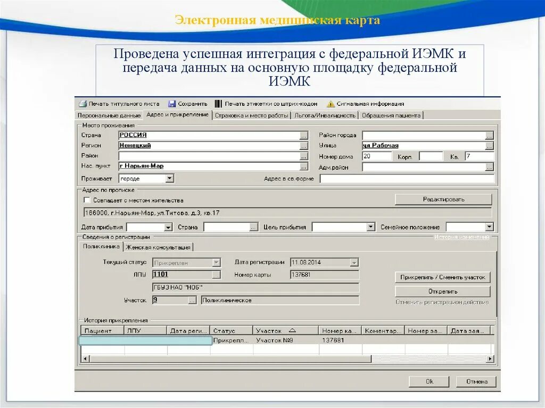Click 'Прикрепл...' status table cell
545x408 pixels.
[x=231, y=340]
